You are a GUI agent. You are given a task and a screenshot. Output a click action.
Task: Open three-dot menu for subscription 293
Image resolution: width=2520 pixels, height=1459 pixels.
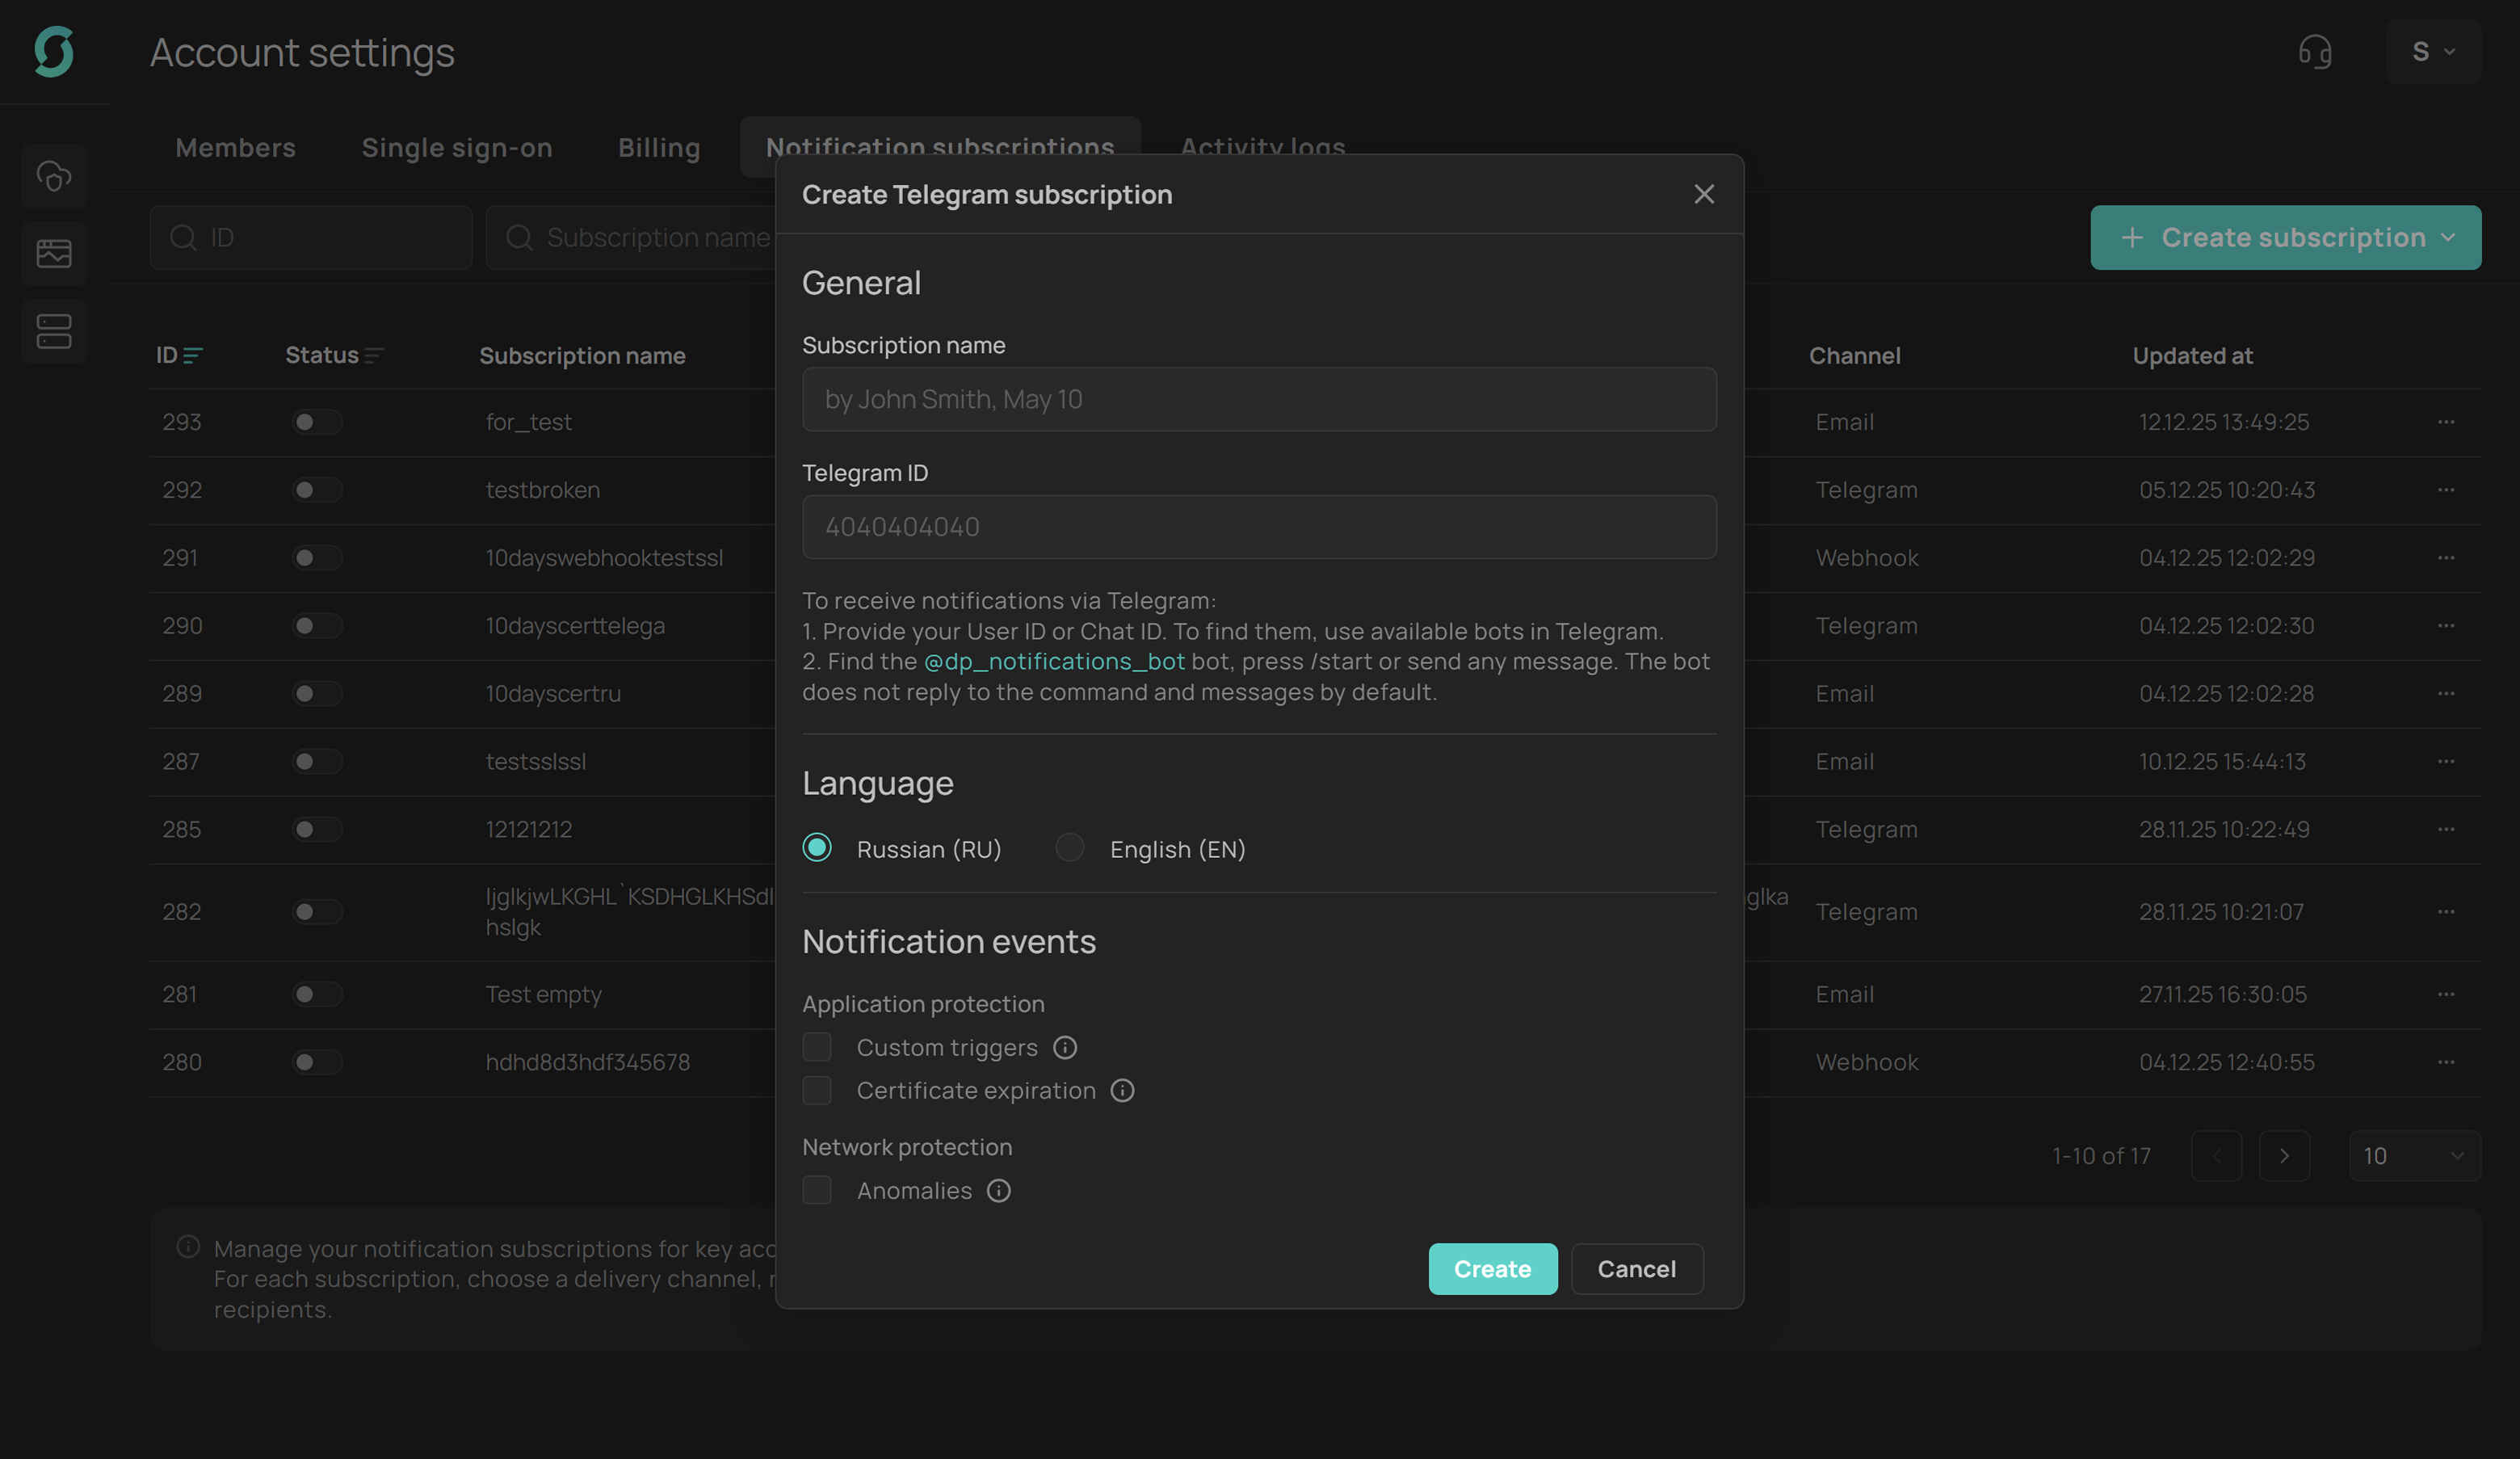tap(2445, 422)
